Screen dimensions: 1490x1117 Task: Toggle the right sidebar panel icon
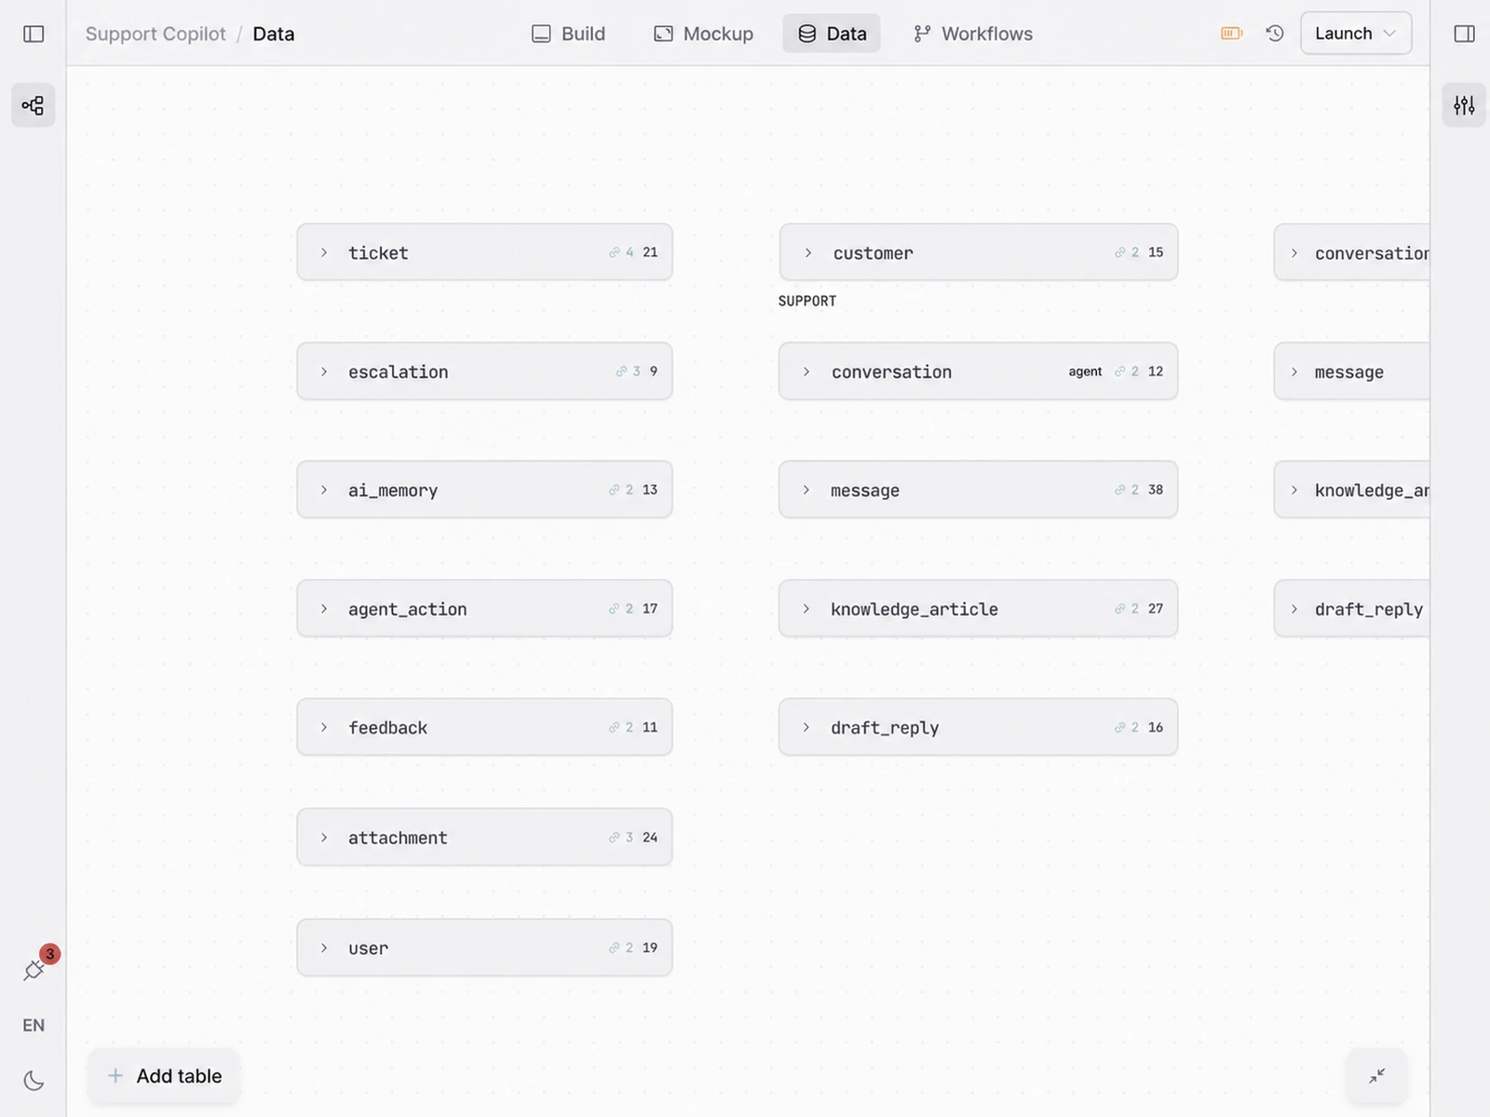pos(1464,34)
